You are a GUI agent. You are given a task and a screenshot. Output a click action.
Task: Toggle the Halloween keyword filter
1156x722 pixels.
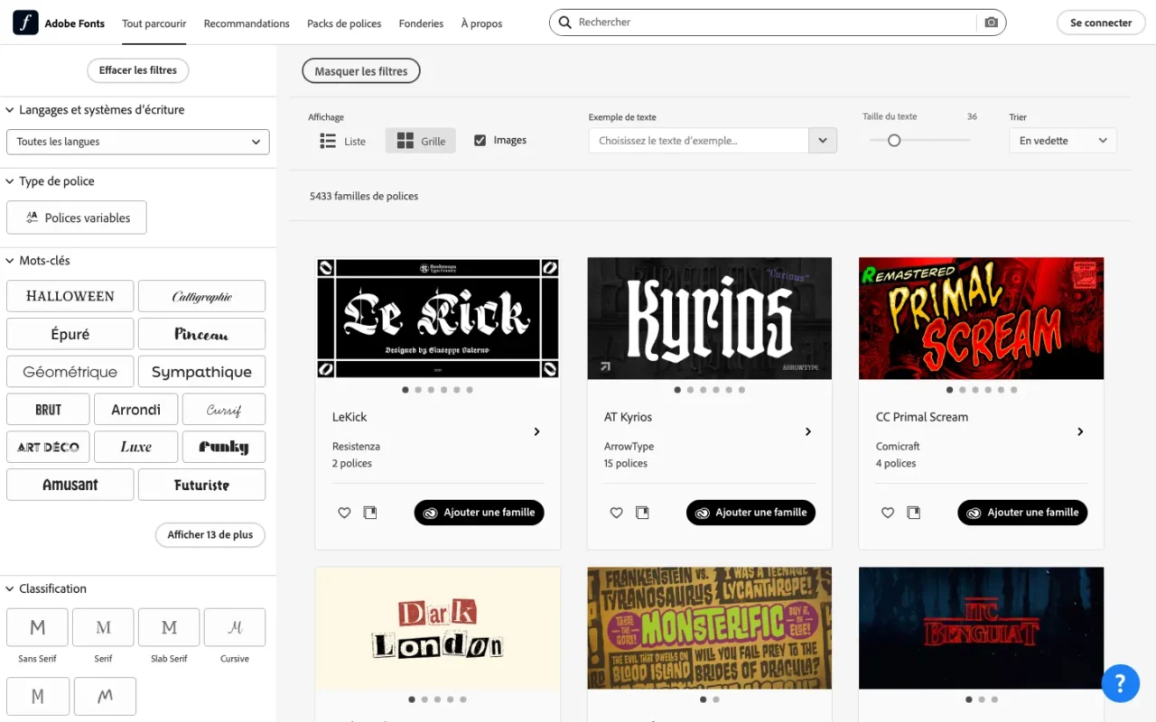tap(70, 296)
